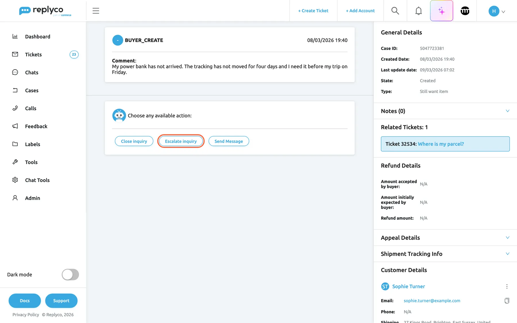Click the Tickets envelope icon

[15, 54]
